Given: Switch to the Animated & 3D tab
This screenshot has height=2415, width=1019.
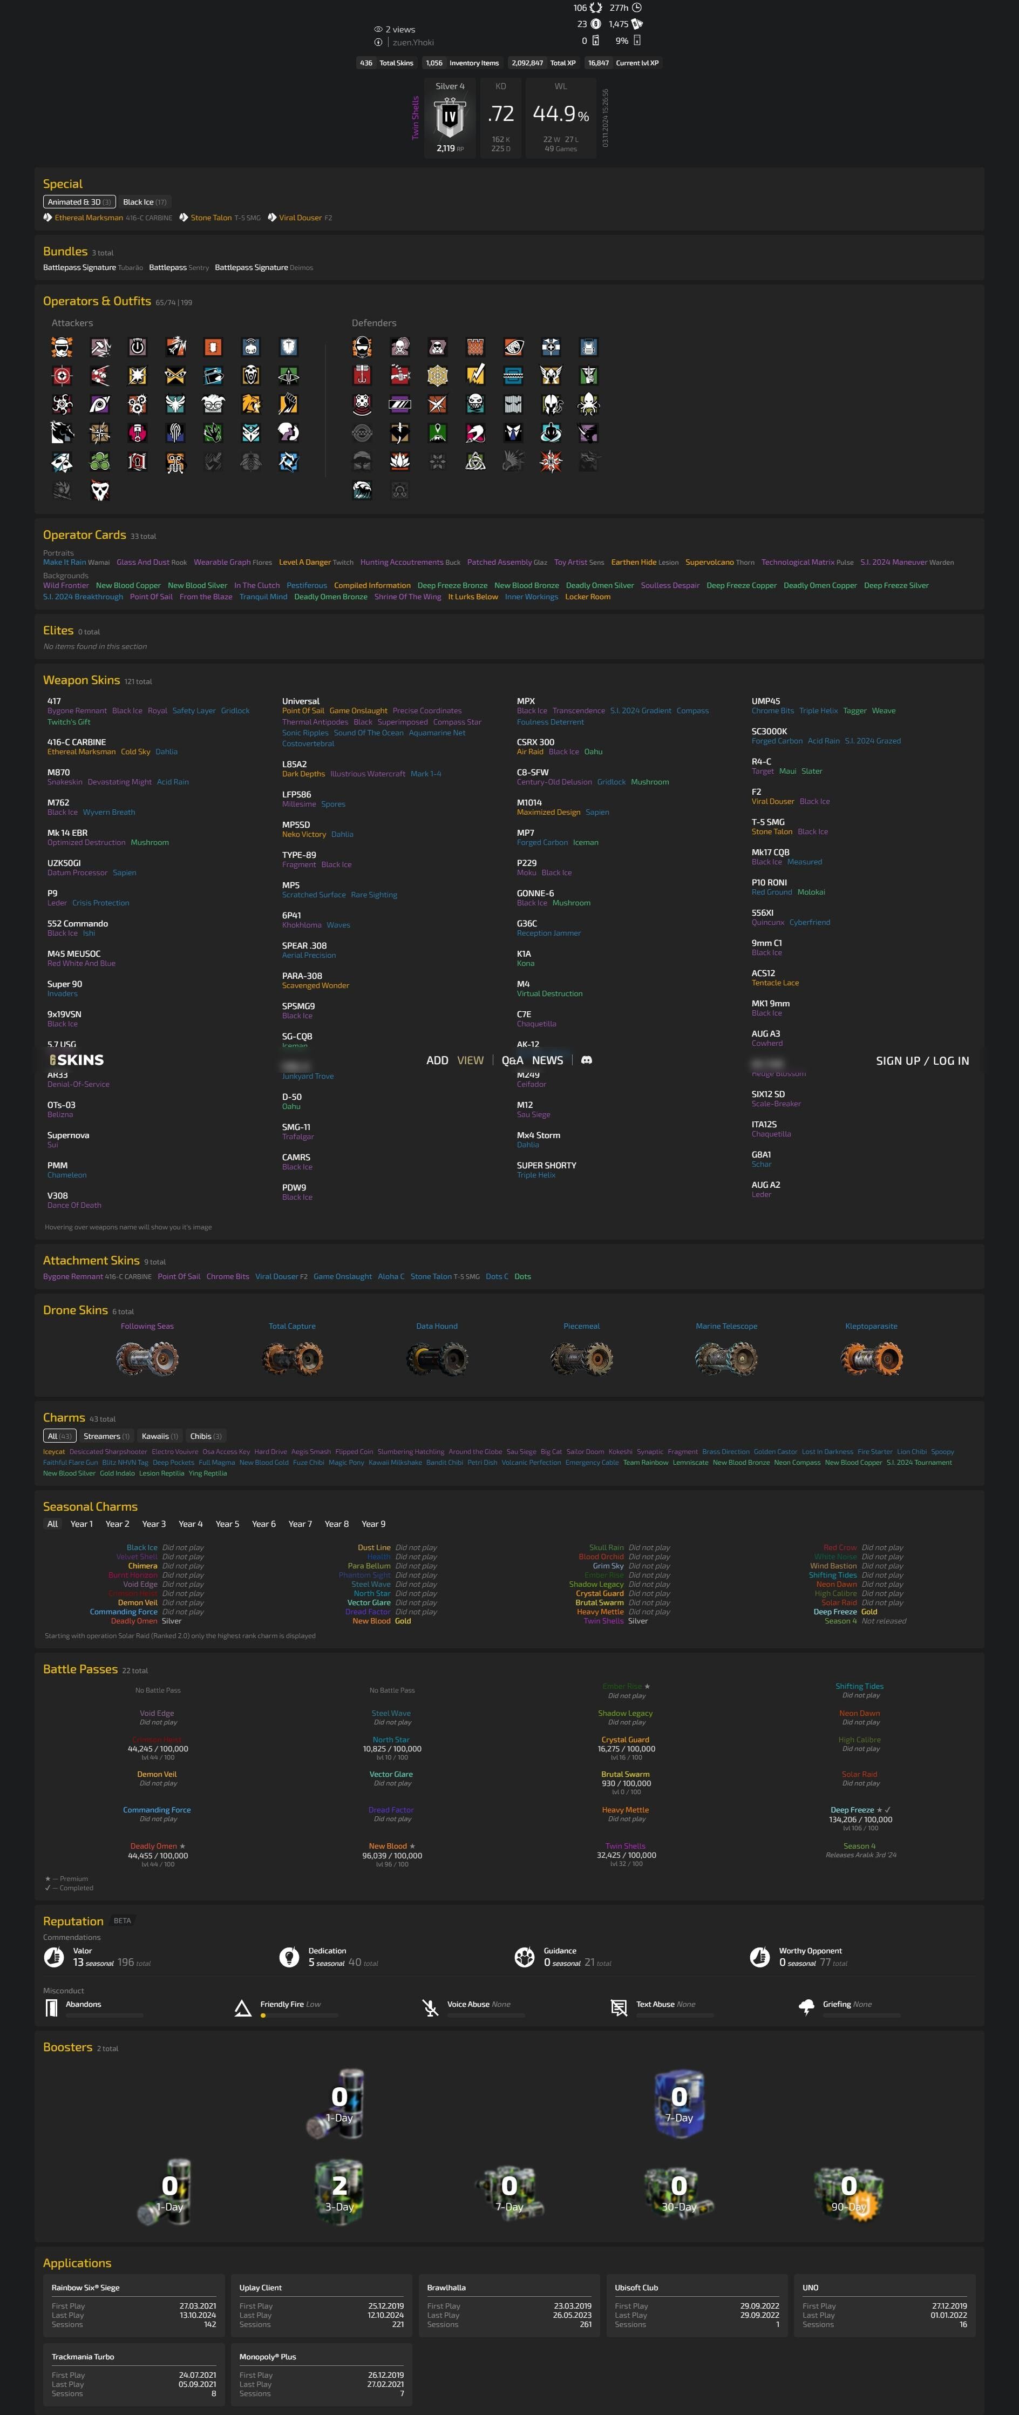Looking at the screenshot, I should click(79, 202).
